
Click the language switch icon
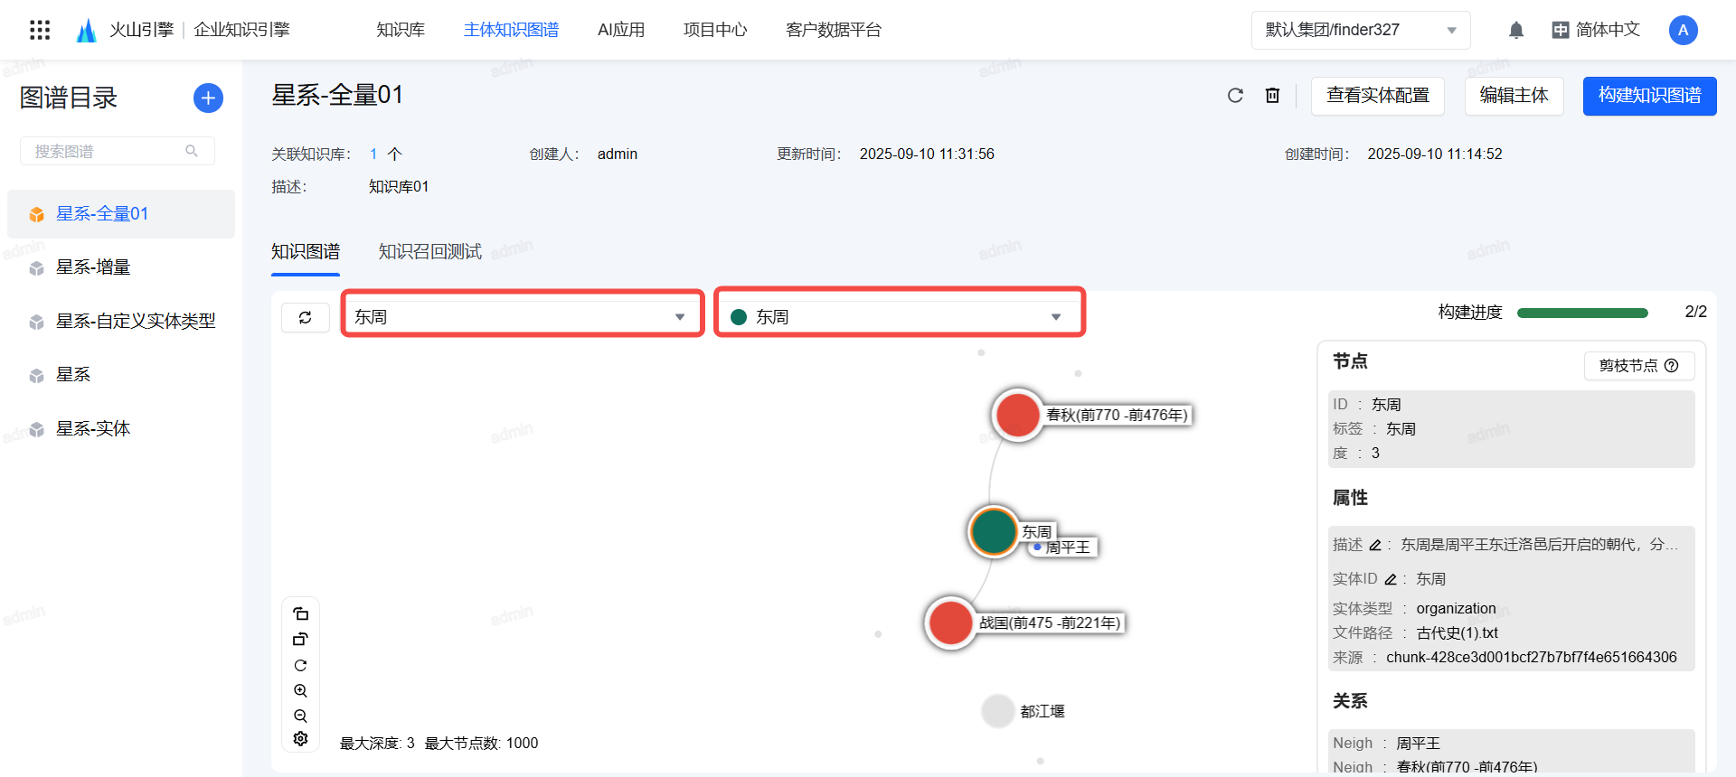pyautogui.click(x=1560, y=30)
